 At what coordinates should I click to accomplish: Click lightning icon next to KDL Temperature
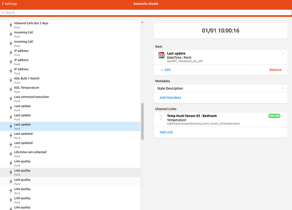pyautogui.click(x=11, y=90)
